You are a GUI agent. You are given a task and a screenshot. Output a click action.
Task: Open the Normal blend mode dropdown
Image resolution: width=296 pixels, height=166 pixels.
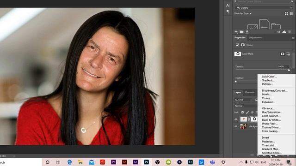click(x=246, y=106)
